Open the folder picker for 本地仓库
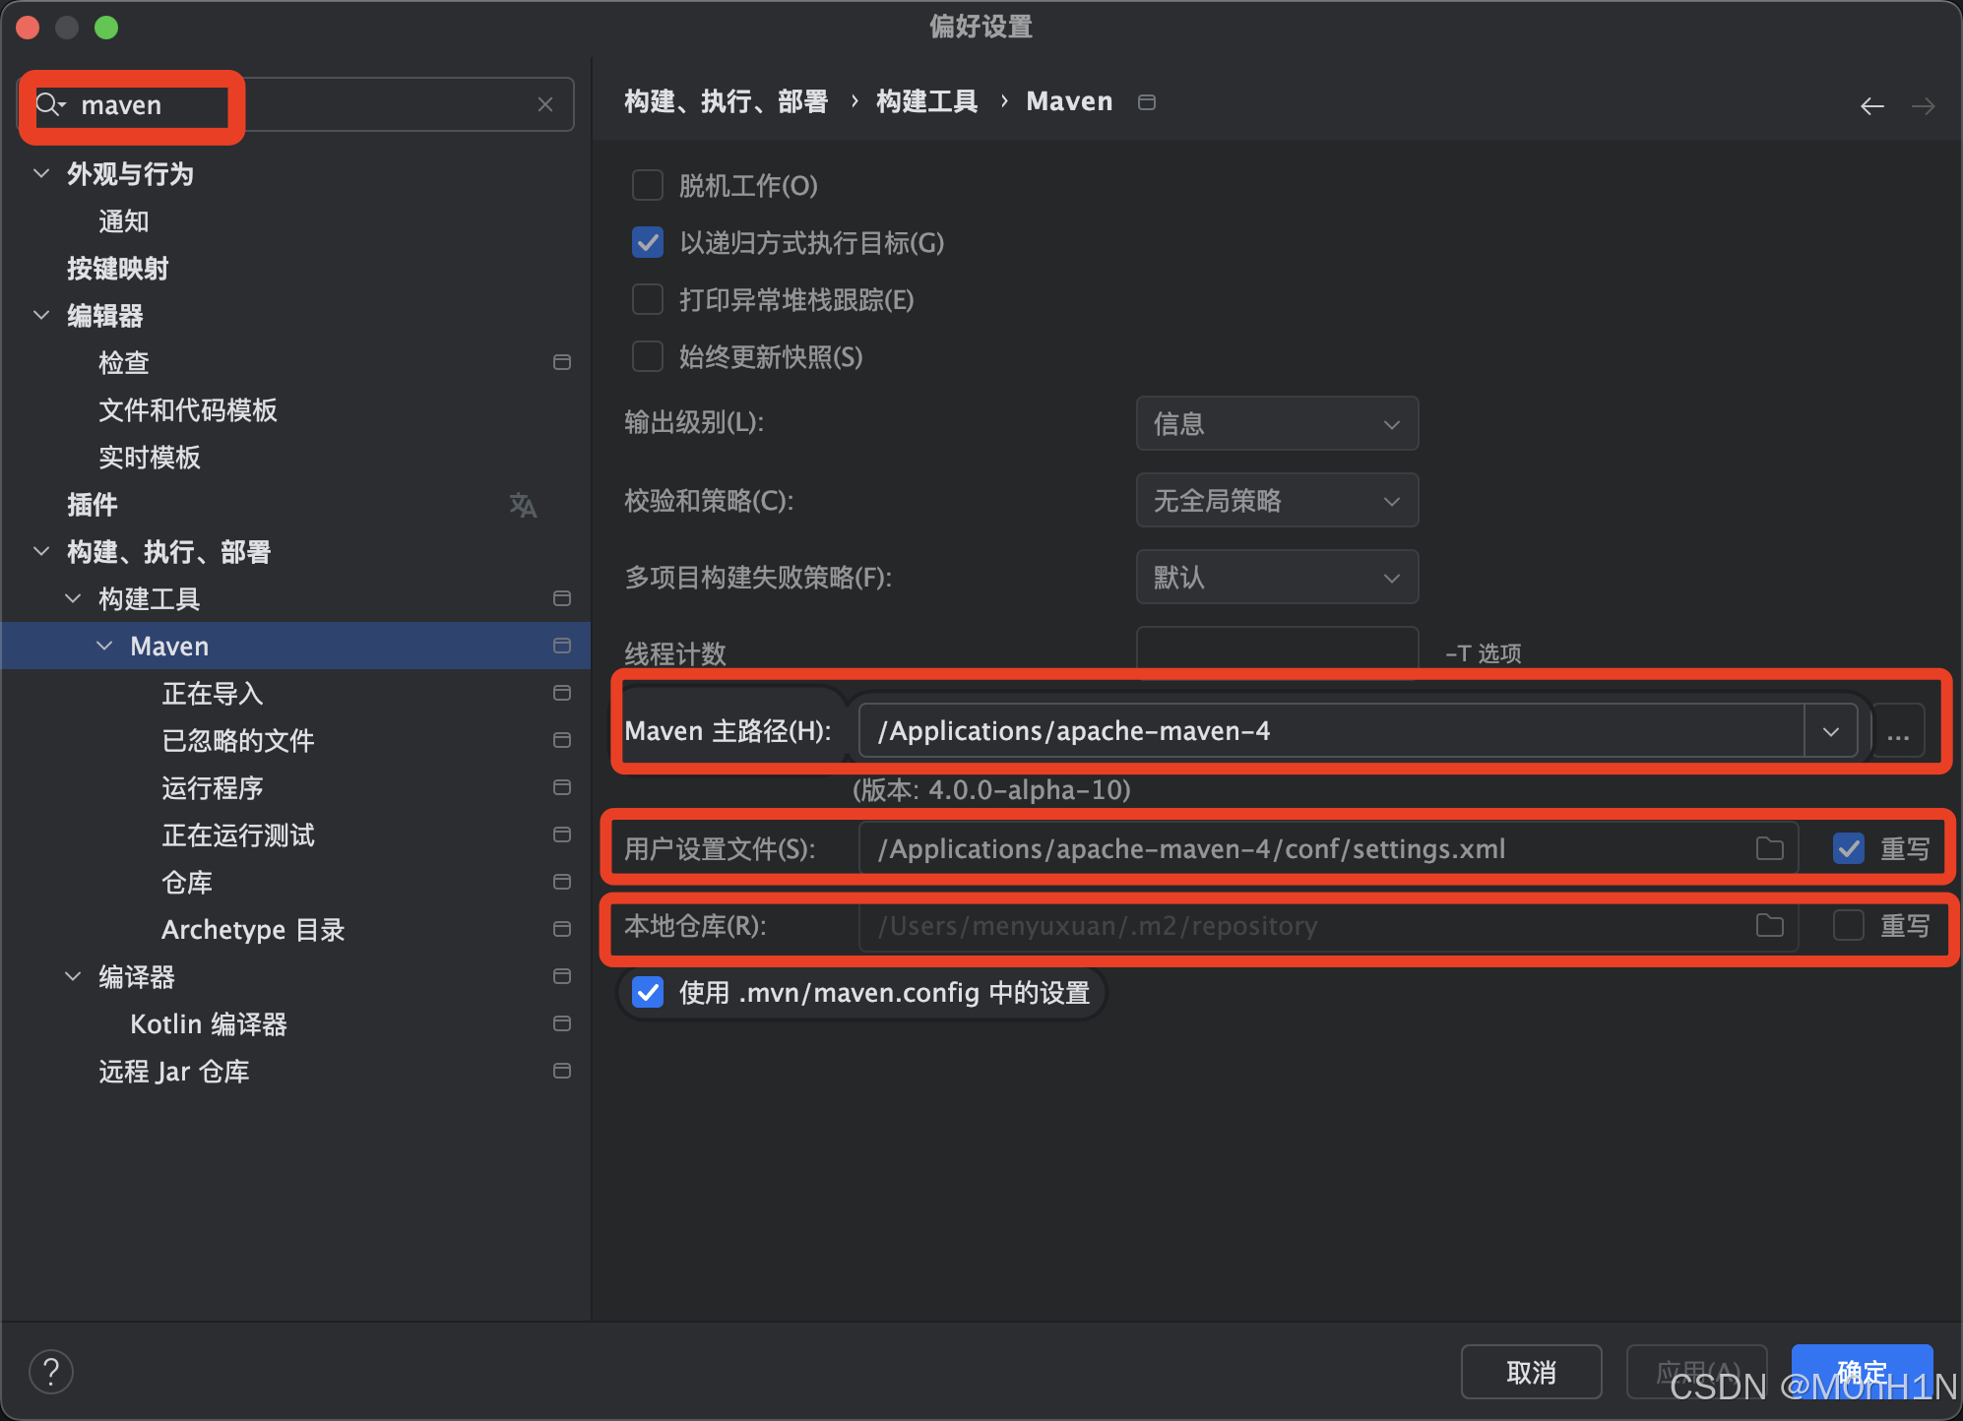Viewport: 1963px width, 1421px height. (1769, 925)
